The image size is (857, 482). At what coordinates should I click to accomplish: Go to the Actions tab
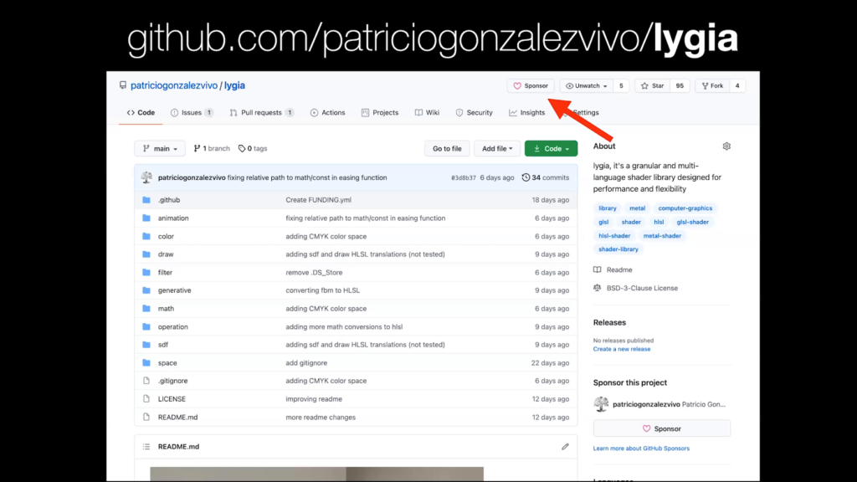[x=328, y=113]
